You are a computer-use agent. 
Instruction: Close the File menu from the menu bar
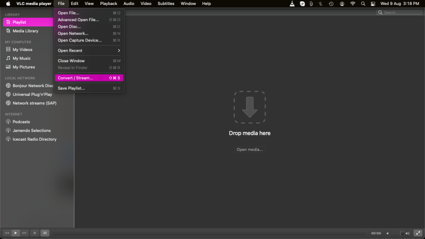tap(61, 3)
